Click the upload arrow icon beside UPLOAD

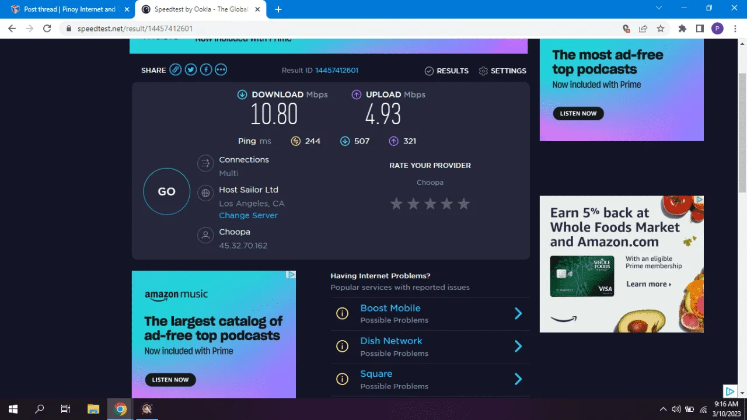click(357, 94)
